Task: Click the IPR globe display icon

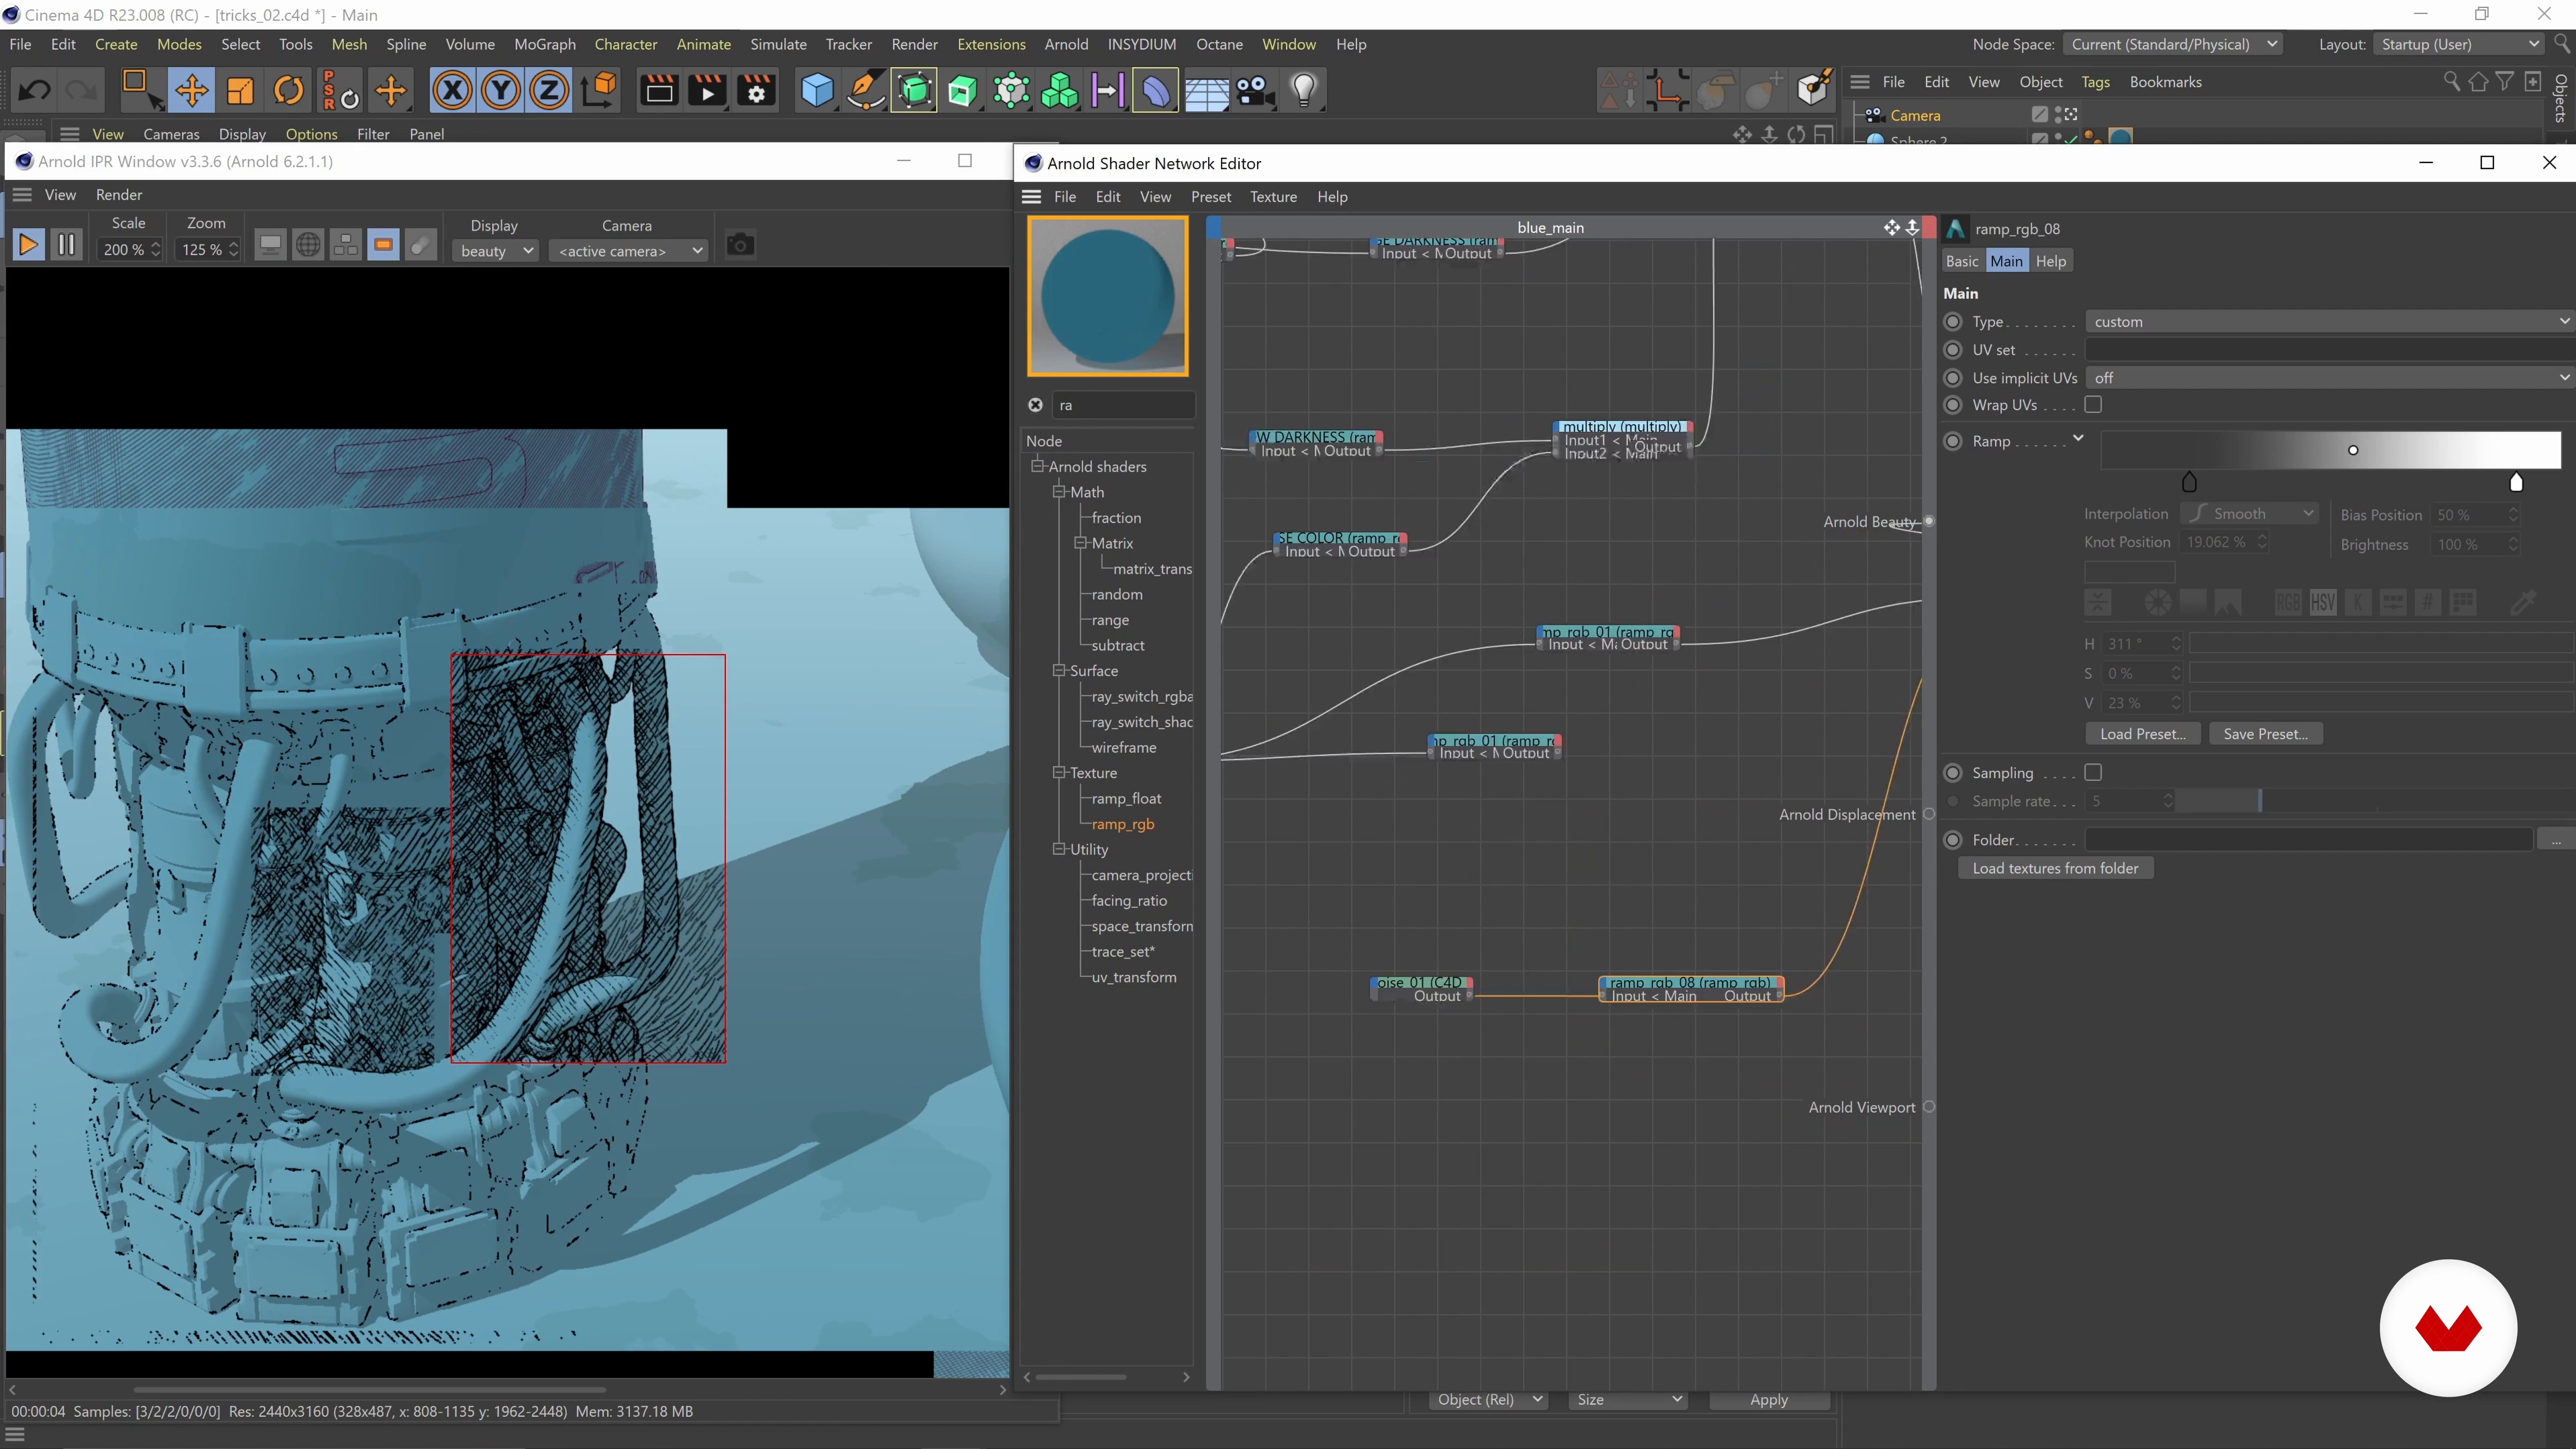Action: pos(309,245)
